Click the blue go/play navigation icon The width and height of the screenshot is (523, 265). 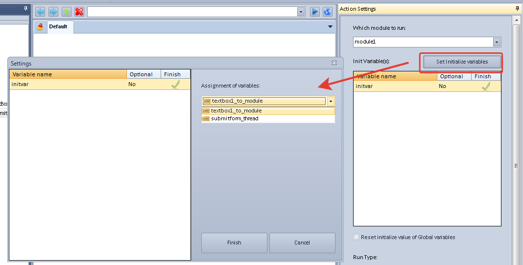[x=315, y=11]
